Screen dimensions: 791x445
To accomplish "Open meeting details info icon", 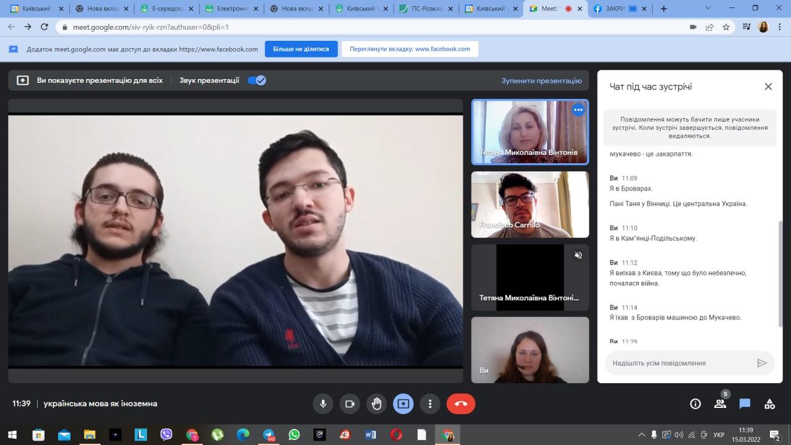I will 695,404.
